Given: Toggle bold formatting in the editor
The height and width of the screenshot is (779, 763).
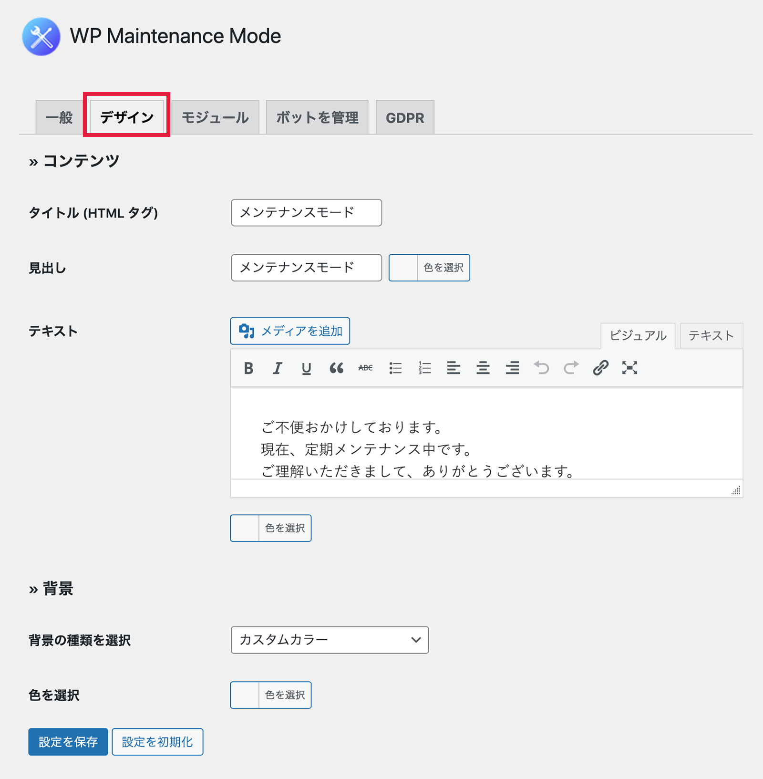Looking at the screenshot, I should coord(248,368).
